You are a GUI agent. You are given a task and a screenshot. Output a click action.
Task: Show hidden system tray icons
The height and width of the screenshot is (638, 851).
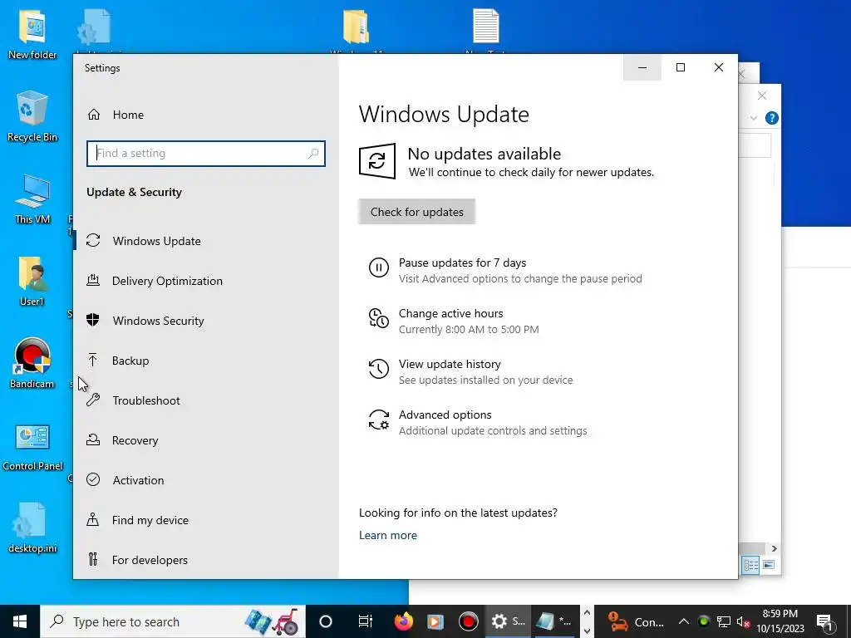coord(684,621)
